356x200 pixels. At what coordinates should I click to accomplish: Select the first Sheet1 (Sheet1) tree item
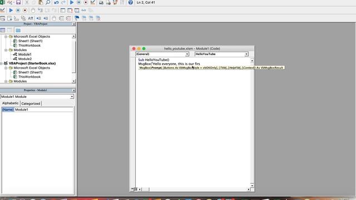(30, 41)
